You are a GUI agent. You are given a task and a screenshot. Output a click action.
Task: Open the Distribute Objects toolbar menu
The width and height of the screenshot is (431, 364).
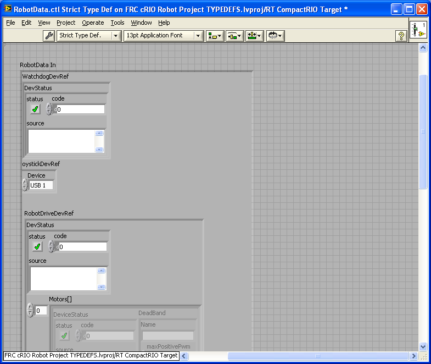click(235, 36)
